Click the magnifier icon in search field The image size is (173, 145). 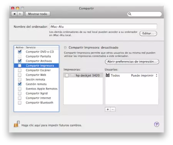(130, 14)
